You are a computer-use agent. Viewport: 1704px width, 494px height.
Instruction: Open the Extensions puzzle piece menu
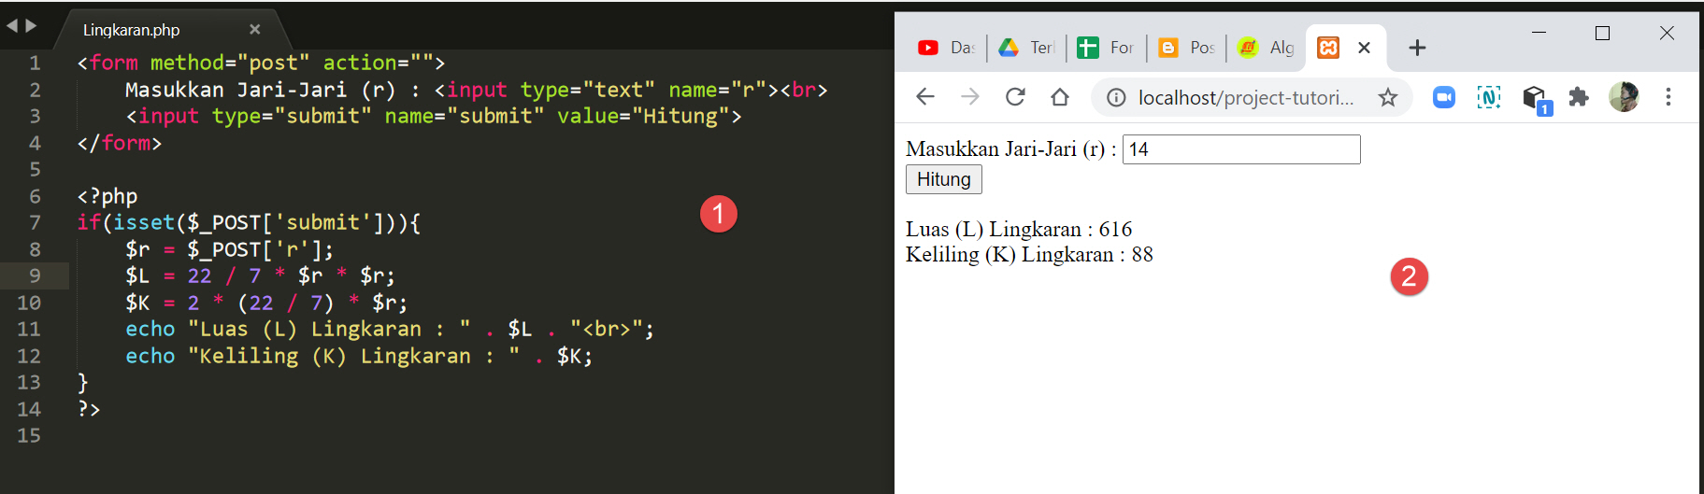pyautogui.click(x=1579, y=97)
